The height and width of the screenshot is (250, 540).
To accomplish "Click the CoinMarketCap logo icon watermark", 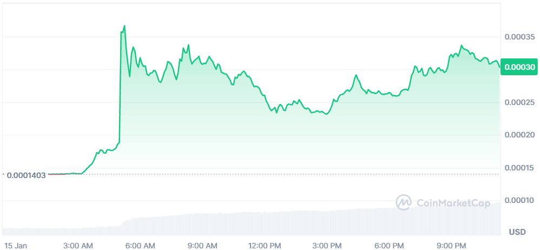I will pos(404,202).
